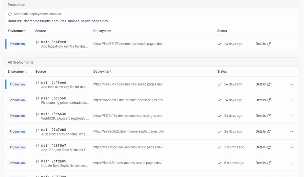The image size is (304, 177).
Task: Click the Production badge in the 5bcc56b row
Action: tap(17, 100)
